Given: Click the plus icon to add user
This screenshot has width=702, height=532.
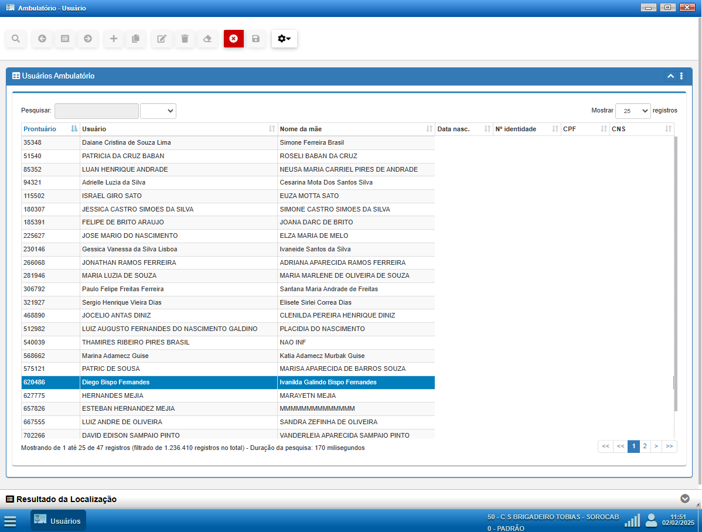Looking at the screenshot, I should pyautogui.click(x=114, y=39).
